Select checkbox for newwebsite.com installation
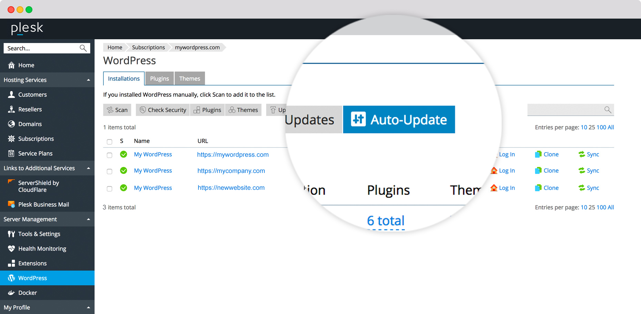Image resolution: width=641 pixels, height=314 pixels. 110,189
